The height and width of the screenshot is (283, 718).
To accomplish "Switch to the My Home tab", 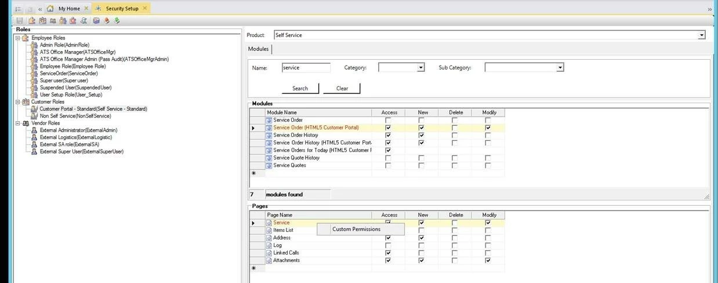I will [69, 9].
